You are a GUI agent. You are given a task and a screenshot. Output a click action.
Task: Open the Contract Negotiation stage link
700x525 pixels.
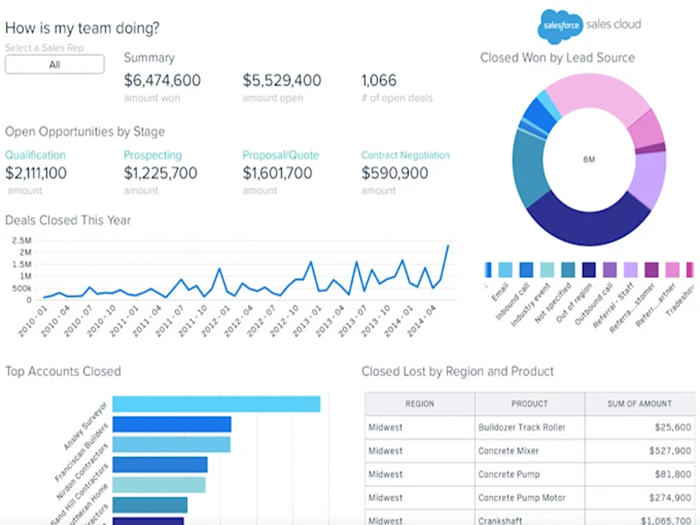(405, 155)
